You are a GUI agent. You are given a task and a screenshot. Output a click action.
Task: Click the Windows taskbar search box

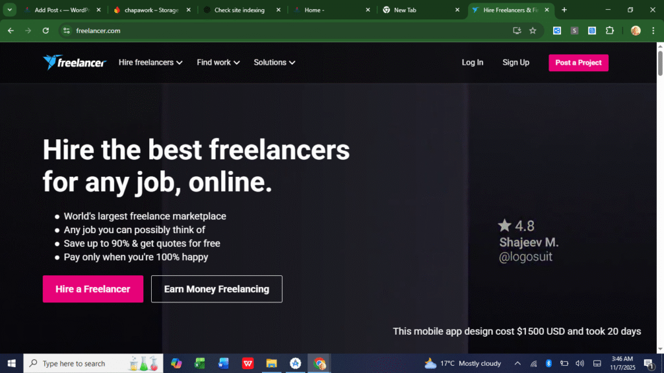84,363
